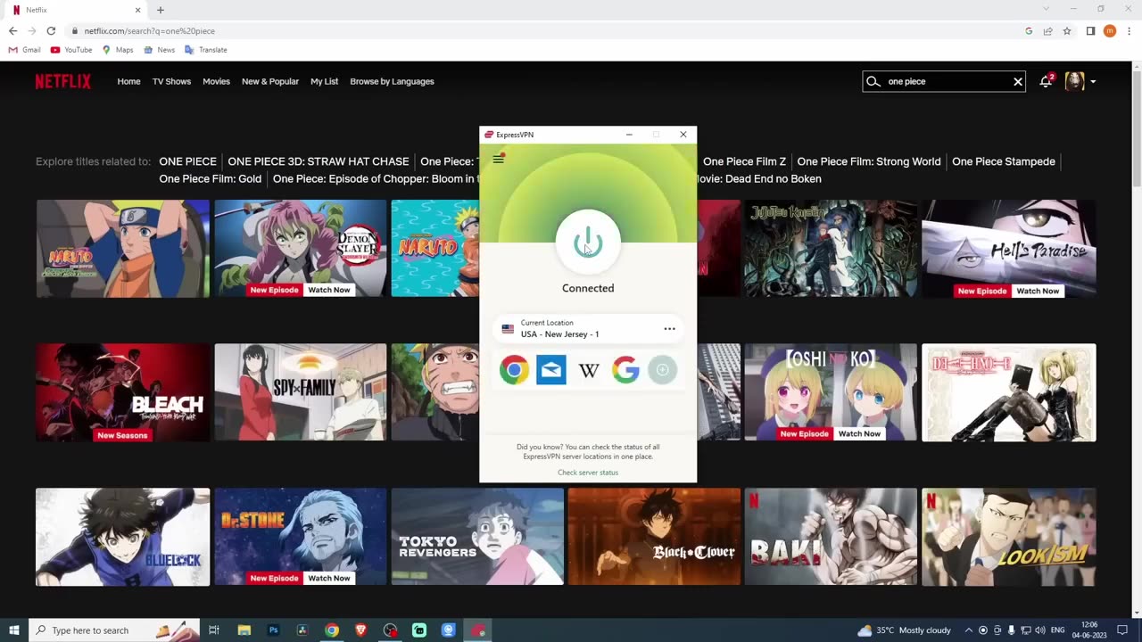Go to Netflix Home
The height and width of the screenshot is (642, 1142).
pos(128,81)
